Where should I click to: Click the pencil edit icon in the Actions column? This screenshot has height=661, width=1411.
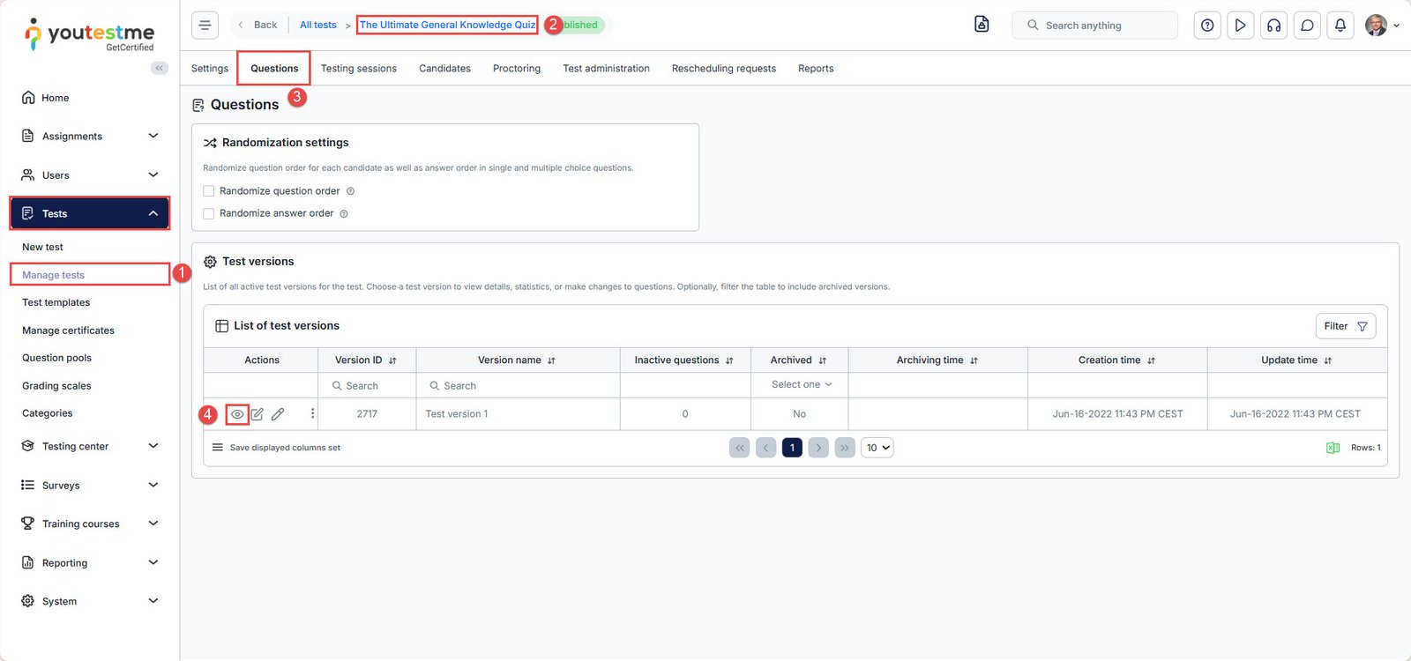click(x=278, y=414)
